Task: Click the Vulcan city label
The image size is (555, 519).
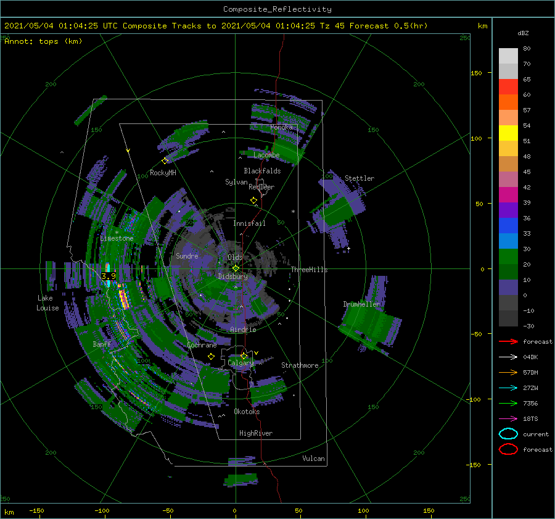Action: [313, 459]
